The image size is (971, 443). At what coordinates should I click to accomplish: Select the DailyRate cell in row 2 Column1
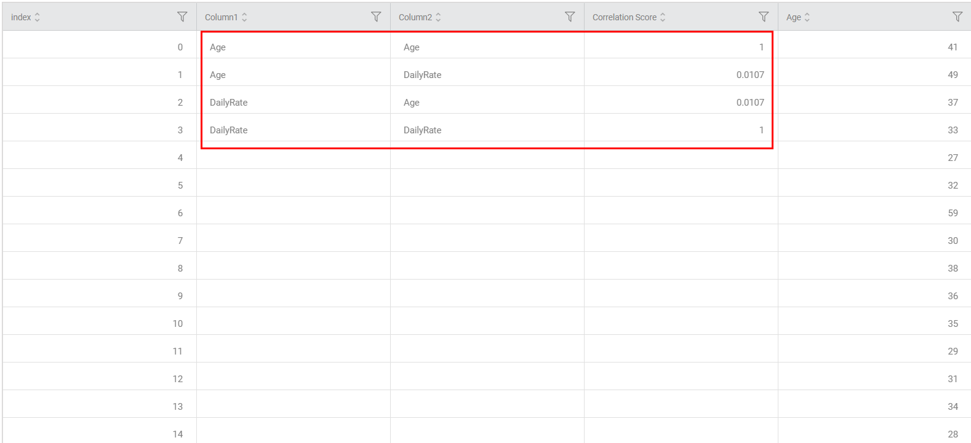(x=229, y=103)
